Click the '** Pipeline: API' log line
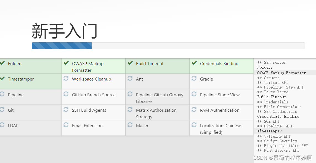The height and width of the screenshot is (163, 316). (275, 126)
